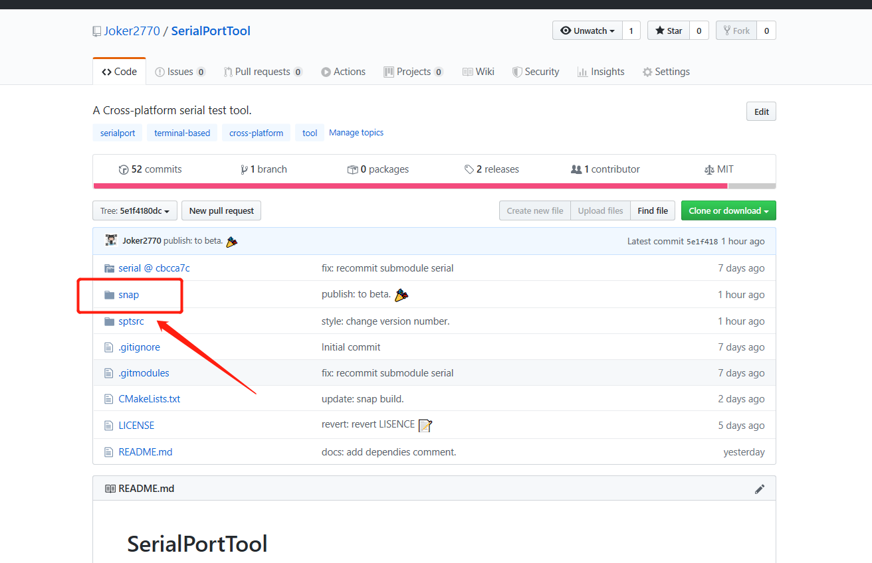Click the fork count 0
The width and height of the screenshot is (872, 563).
(766, 31)
